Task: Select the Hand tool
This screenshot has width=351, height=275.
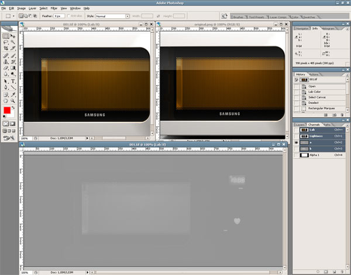Action: pos(6,100)
